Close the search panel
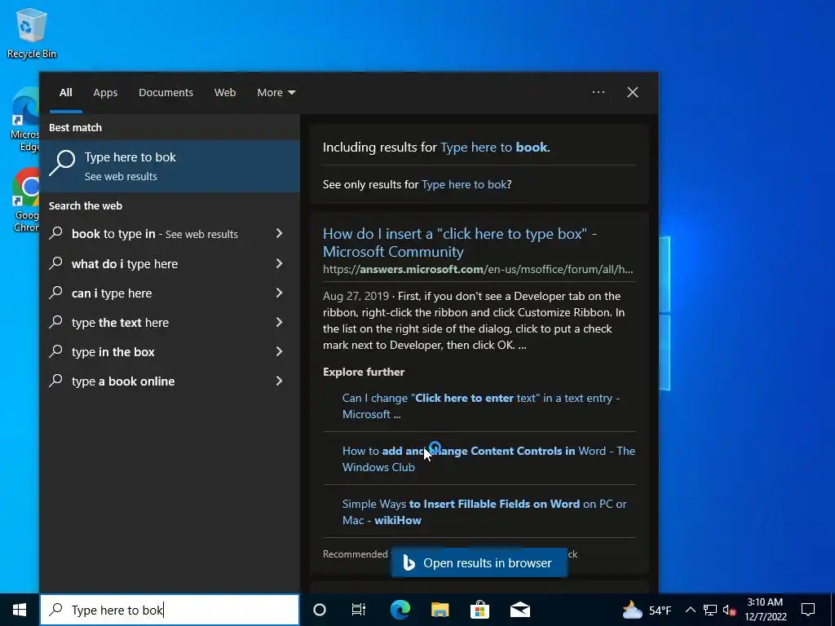This screenshot has height=626, width=835. 633,92
